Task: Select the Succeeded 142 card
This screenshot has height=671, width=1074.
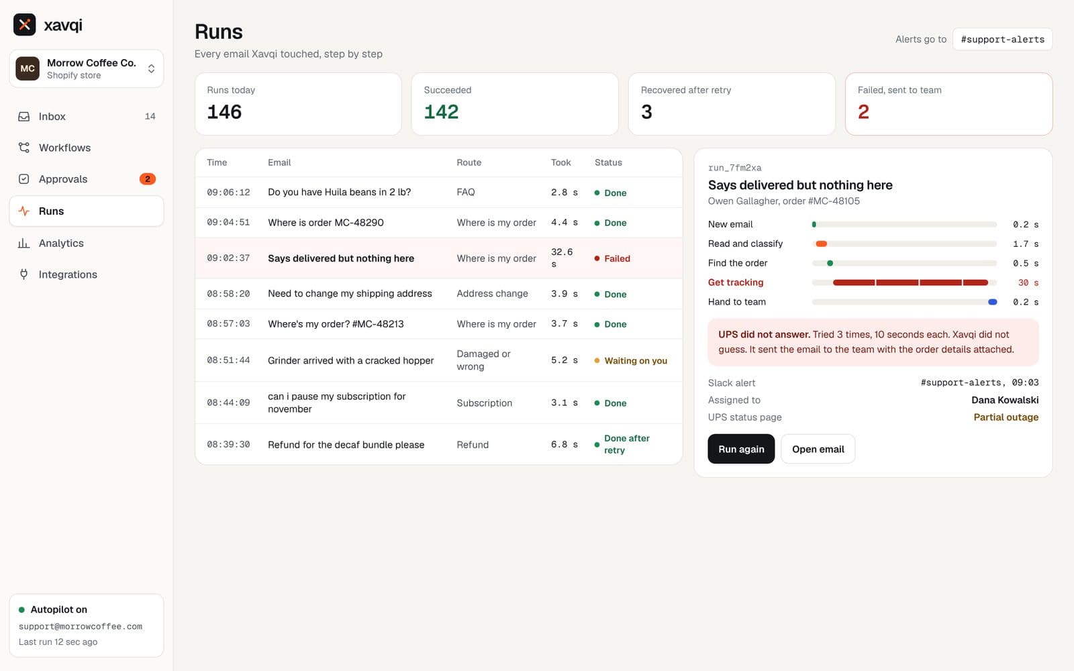Action: tap(515, 104)
